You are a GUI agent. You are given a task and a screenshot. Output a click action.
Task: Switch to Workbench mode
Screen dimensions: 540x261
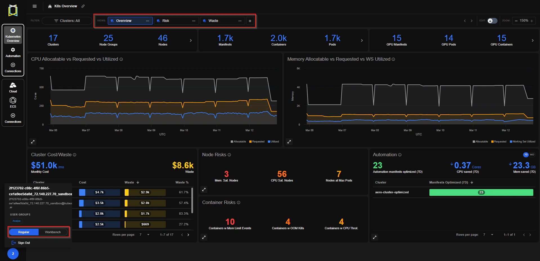(x=53, y=232)
